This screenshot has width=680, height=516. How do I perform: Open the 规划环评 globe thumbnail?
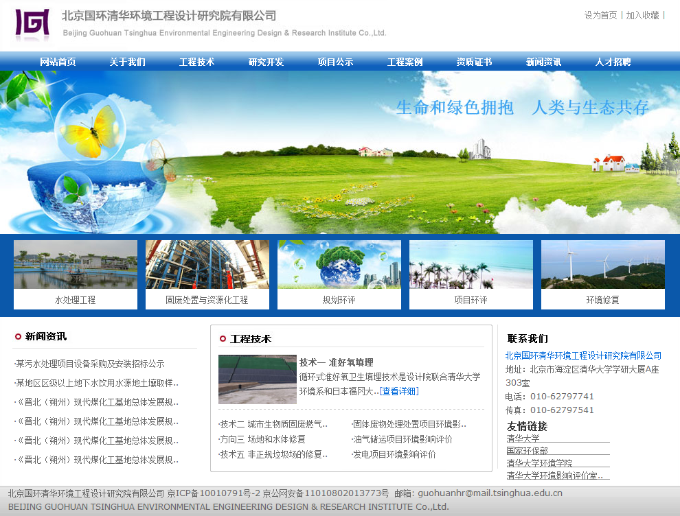(339, 264)
